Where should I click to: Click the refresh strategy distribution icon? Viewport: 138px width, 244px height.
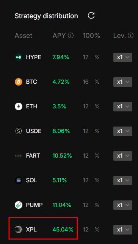click(91, 16)
